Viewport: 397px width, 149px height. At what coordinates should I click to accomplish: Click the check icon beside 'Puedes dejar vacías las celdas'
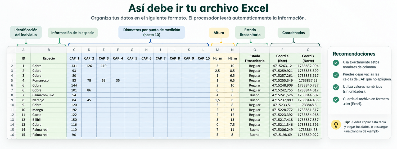click(336, 75)
